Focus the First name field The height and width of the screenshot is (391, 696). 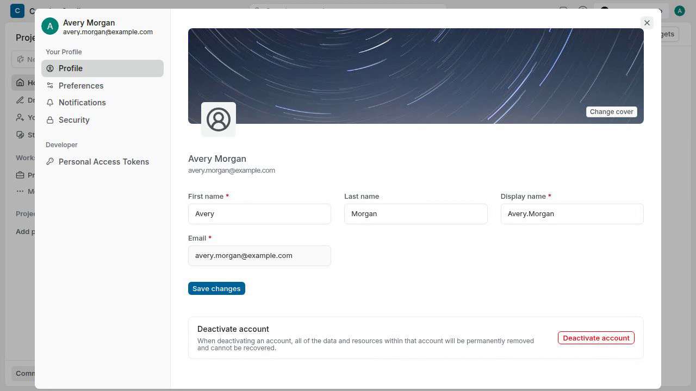(x=259, y=214)
